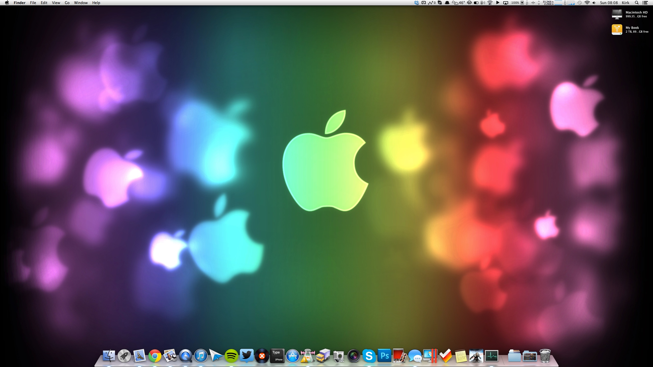
Task: Open the camera lens app in Dock
Action: point(354,356)
